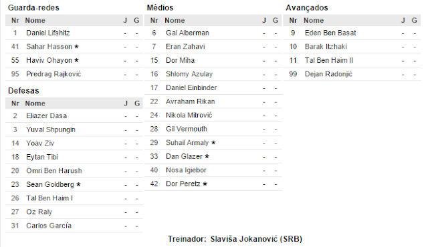The image size is (428, 247).
Task: Open Nosa Igiebor's player entry
Action: pos(186,170)
